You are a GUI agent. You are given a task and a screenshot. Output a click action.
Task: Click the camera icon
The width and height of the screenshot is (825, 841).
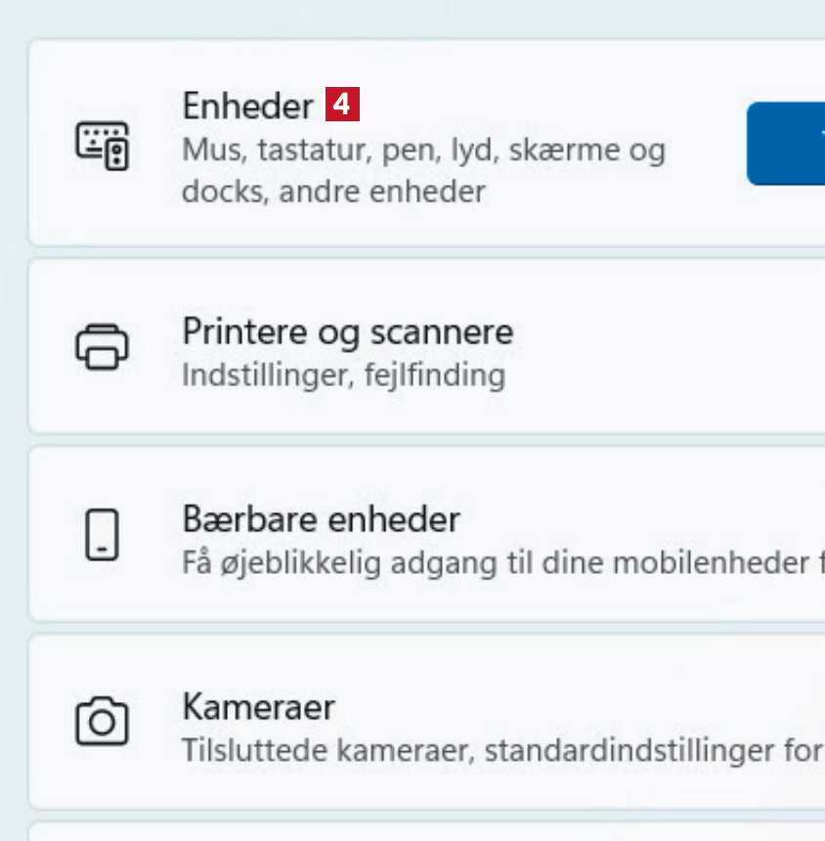pyautogui.click(x=102, y=722)
